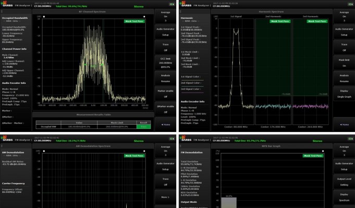Turn on Trace in RF Channel Spectrum screen
Image resolution: width=355 pixels, height=208 pixels.
coord(165,47)
